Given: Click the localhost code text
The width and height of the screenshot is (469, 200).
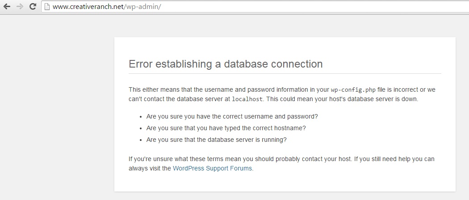Looking at the screenshot, I should (247, 99).
